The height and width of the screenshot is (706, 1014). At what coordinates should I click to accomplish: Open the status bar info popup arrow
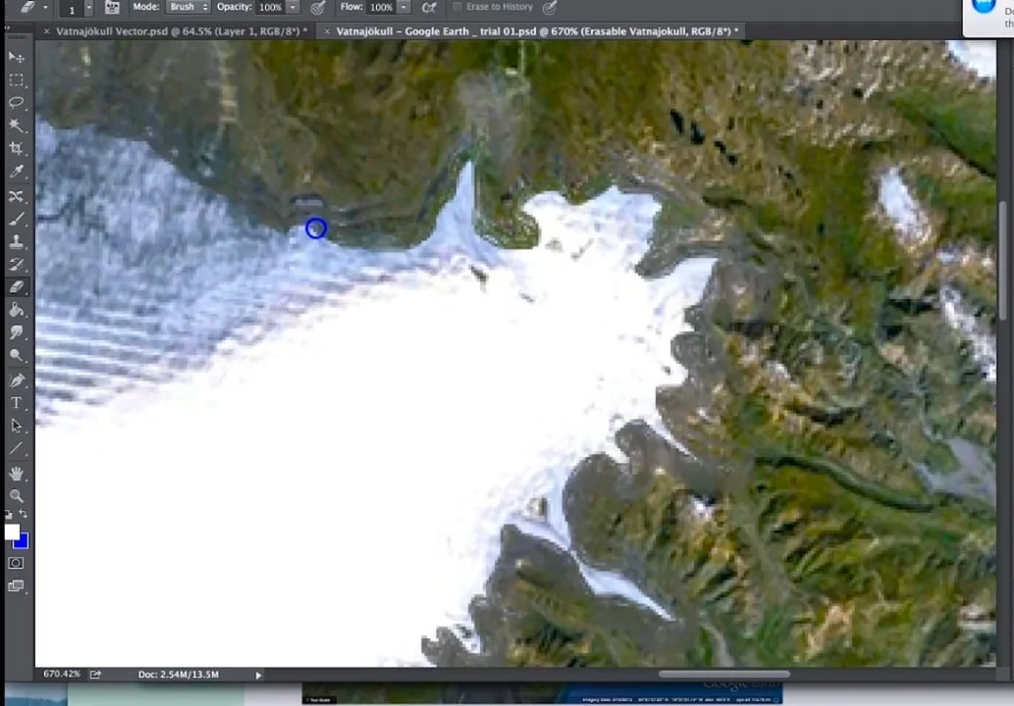coord(257,674)
